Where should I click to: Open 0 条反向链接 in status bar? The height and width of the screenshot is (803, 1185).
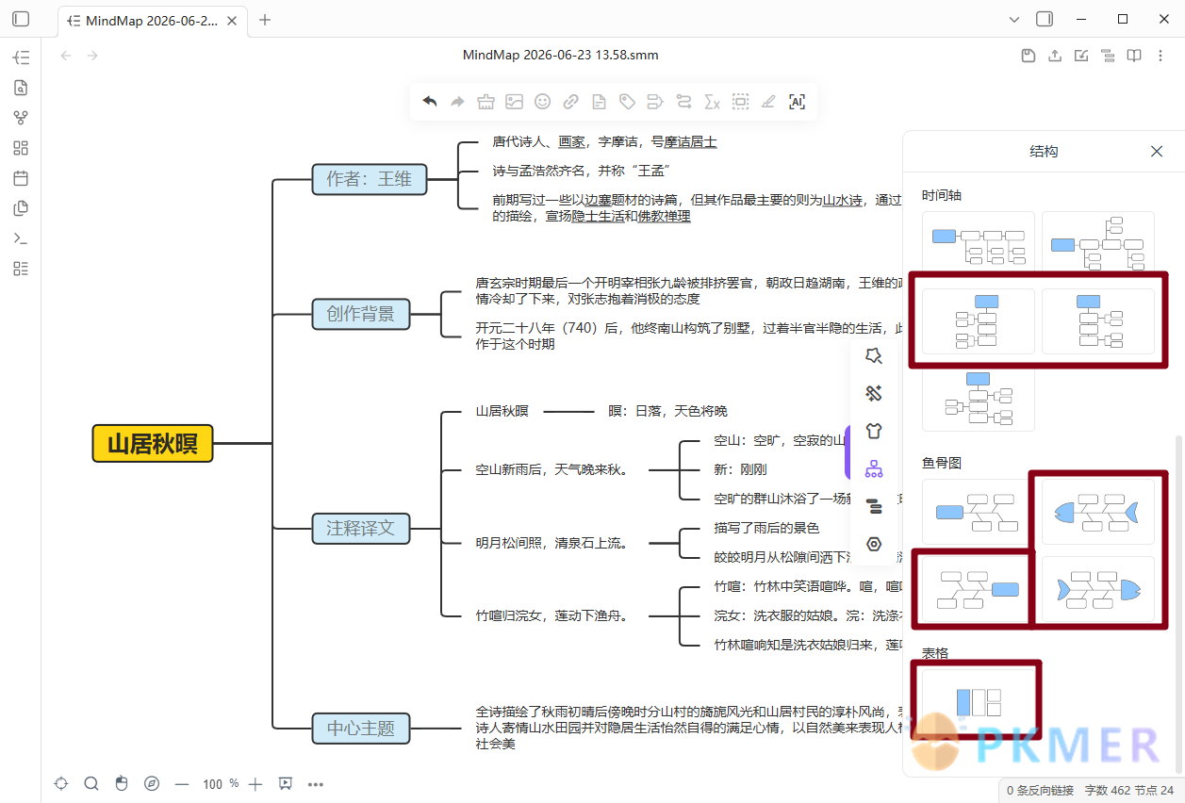1040,790
